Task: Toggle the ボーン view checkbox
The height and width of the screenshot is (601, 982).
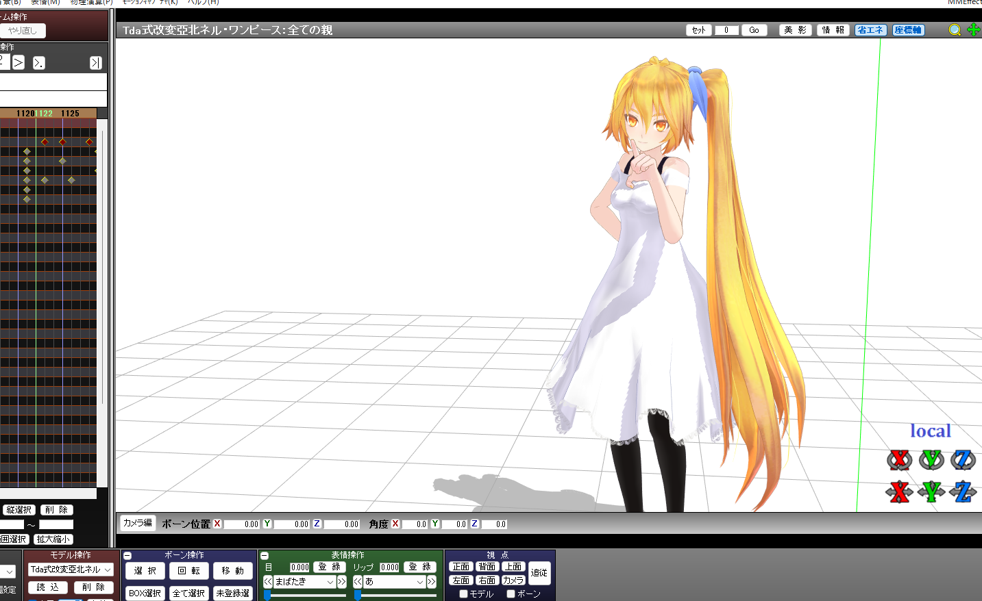Action: coord(511,593)
